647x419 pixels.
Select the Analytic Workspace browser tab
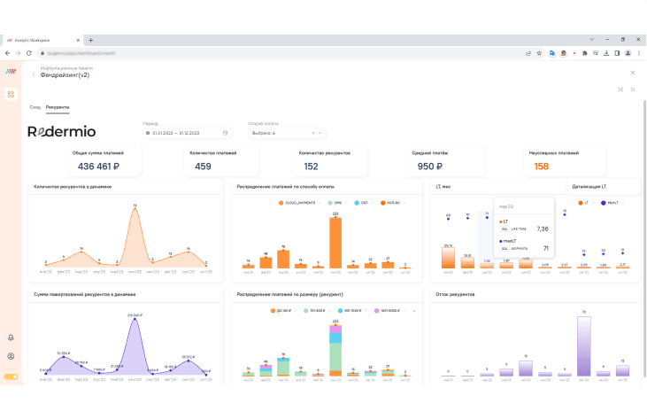click(42, 40)
